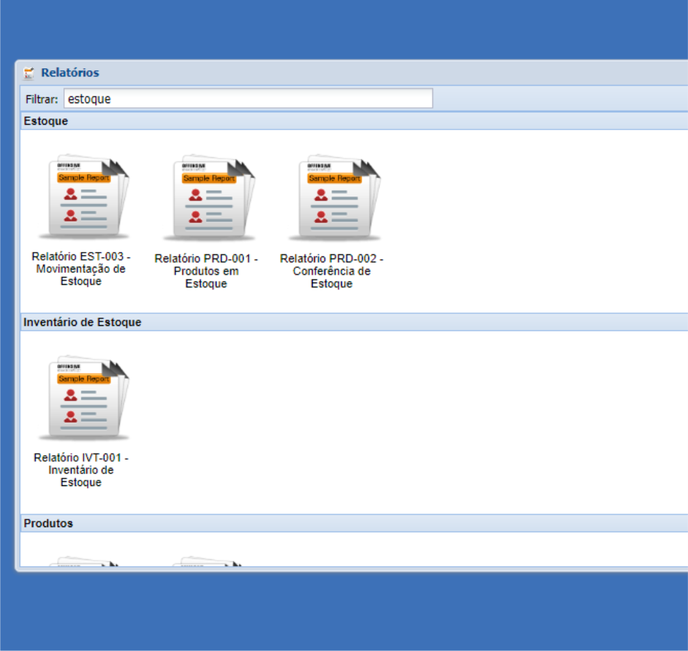Click the Conferência de Estoque report label

pos(331,272)
